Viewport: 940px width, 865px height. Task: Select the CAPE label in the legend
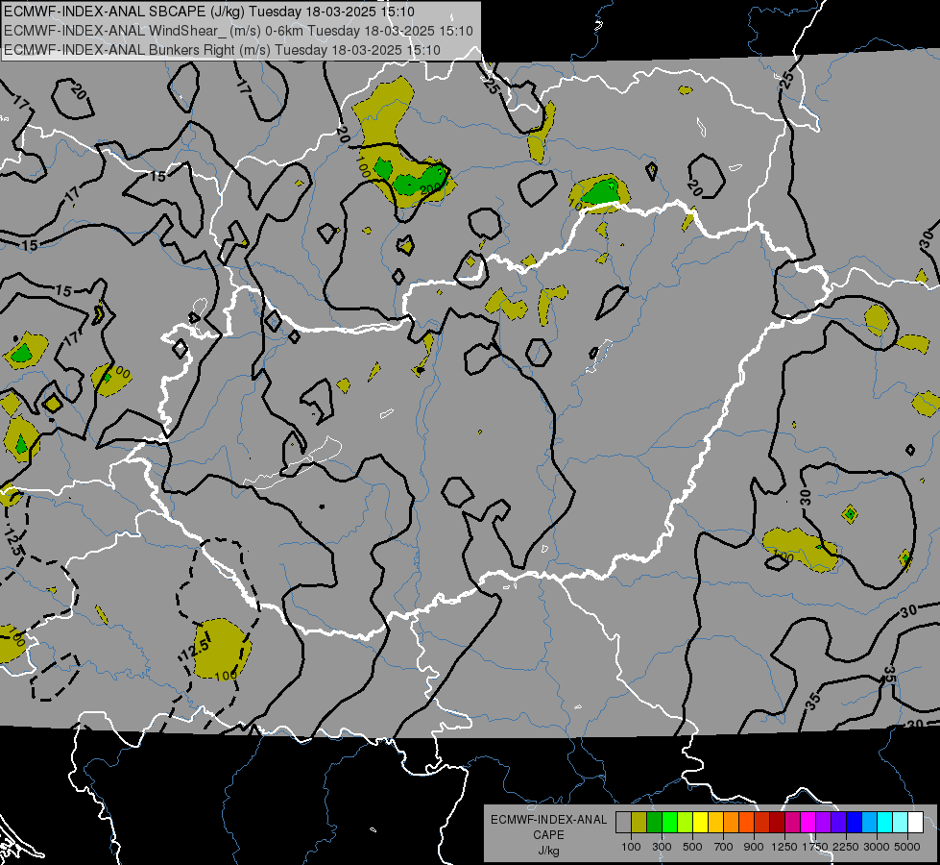click(548, 835)
